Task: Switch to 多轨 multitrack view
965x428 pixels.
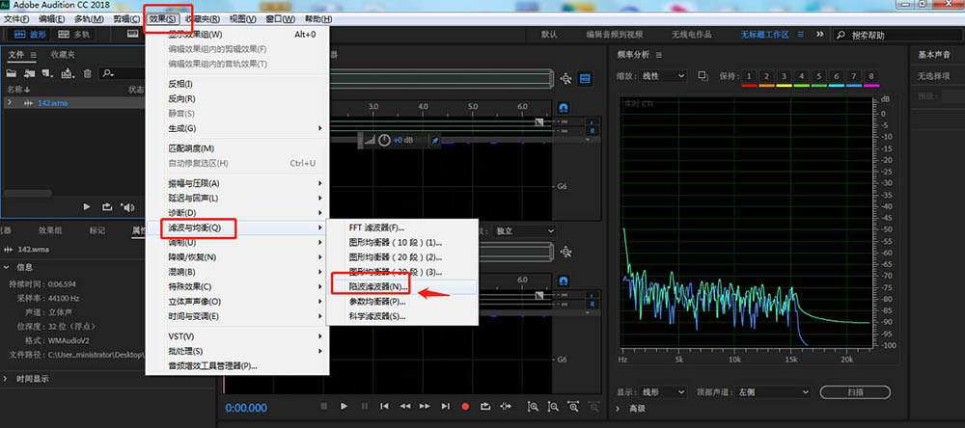Action: point(74,35)
